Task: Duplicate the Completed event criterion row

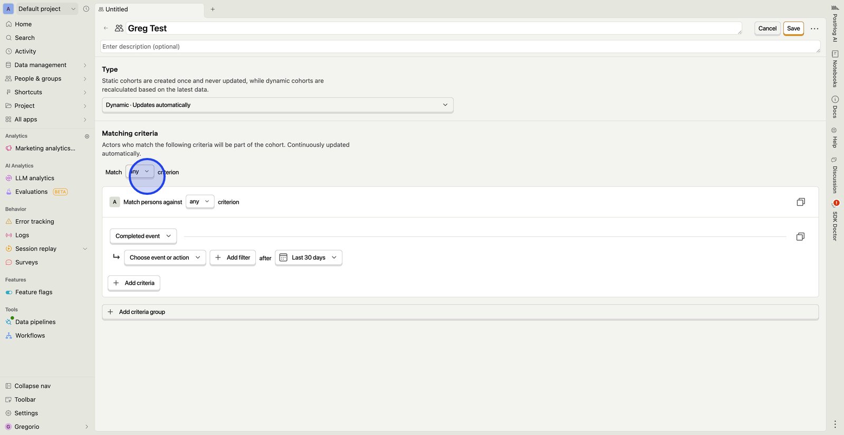Action: point(800,237)
